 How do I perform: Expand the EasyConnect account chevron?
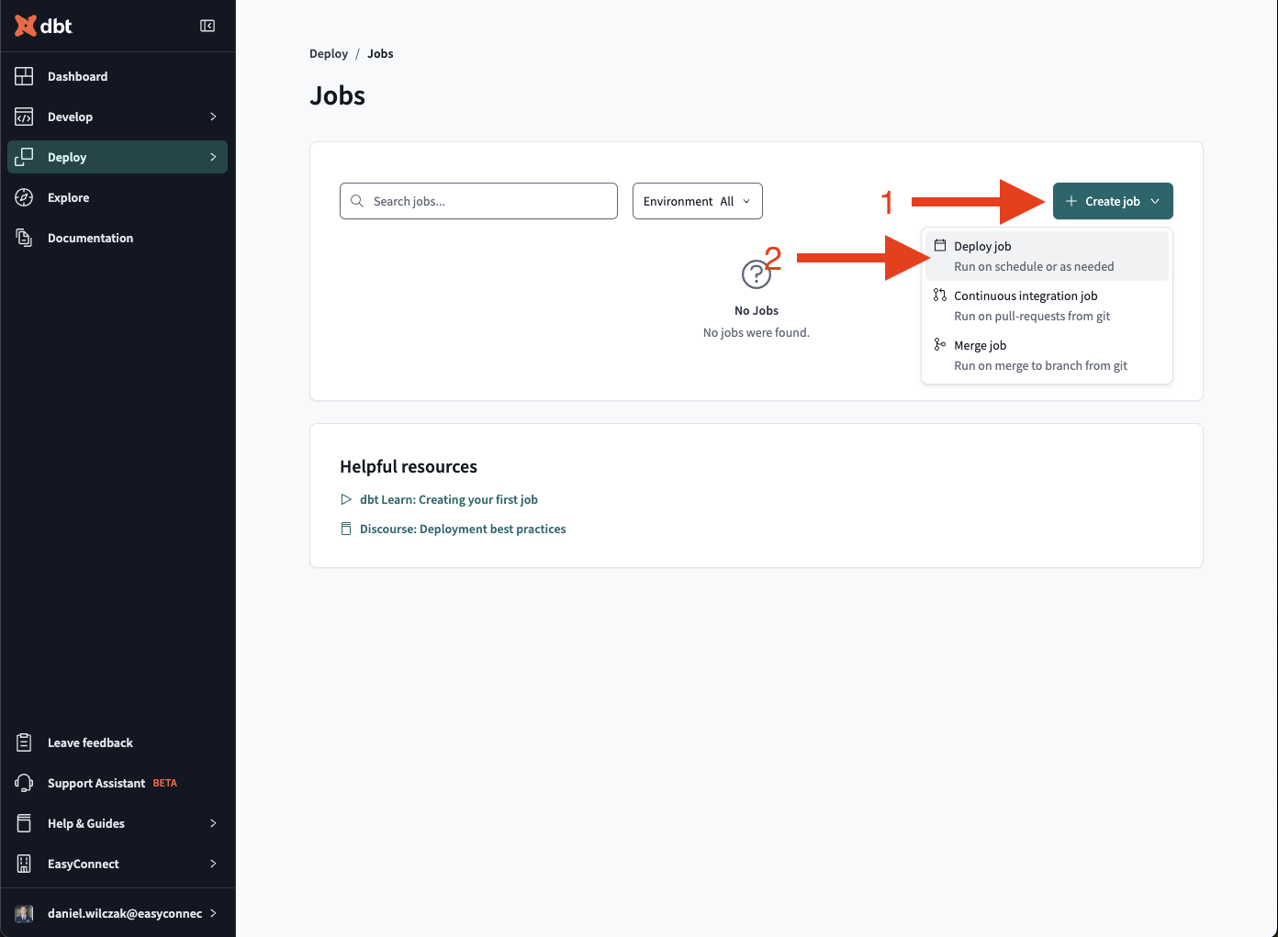point(213,864)
